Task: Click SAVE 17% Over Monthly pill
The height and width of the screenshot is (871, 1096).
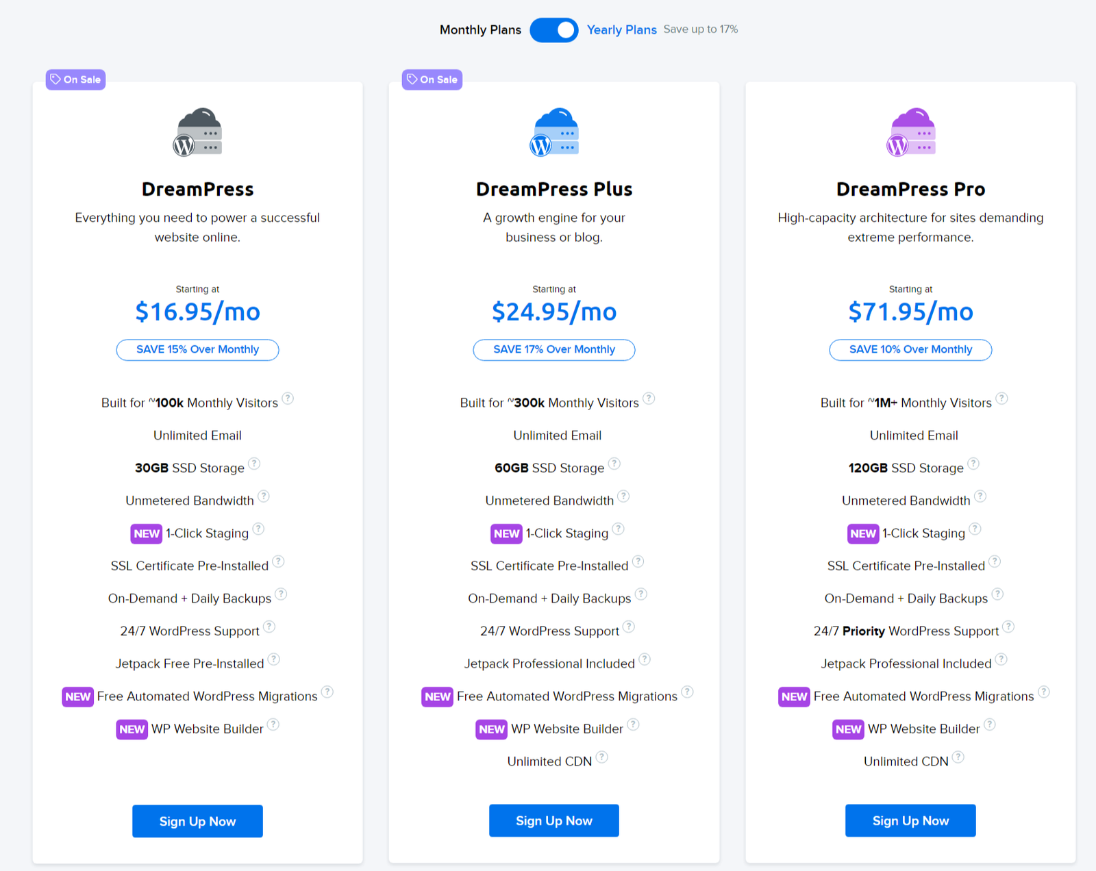Action: (x=553, y=349)
